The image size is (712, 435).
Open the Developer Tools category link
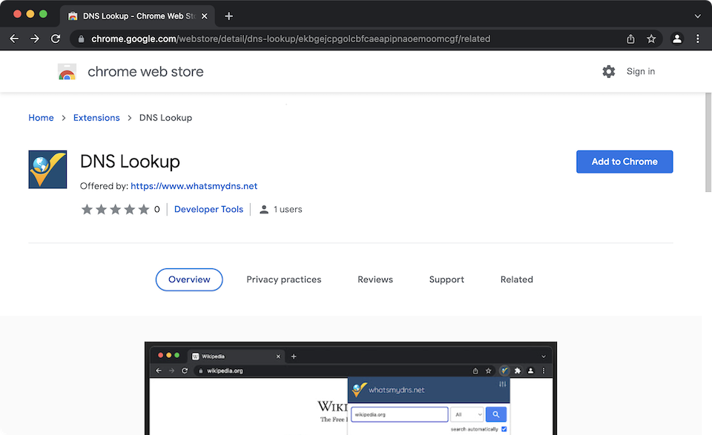click(x=208, y=209)
